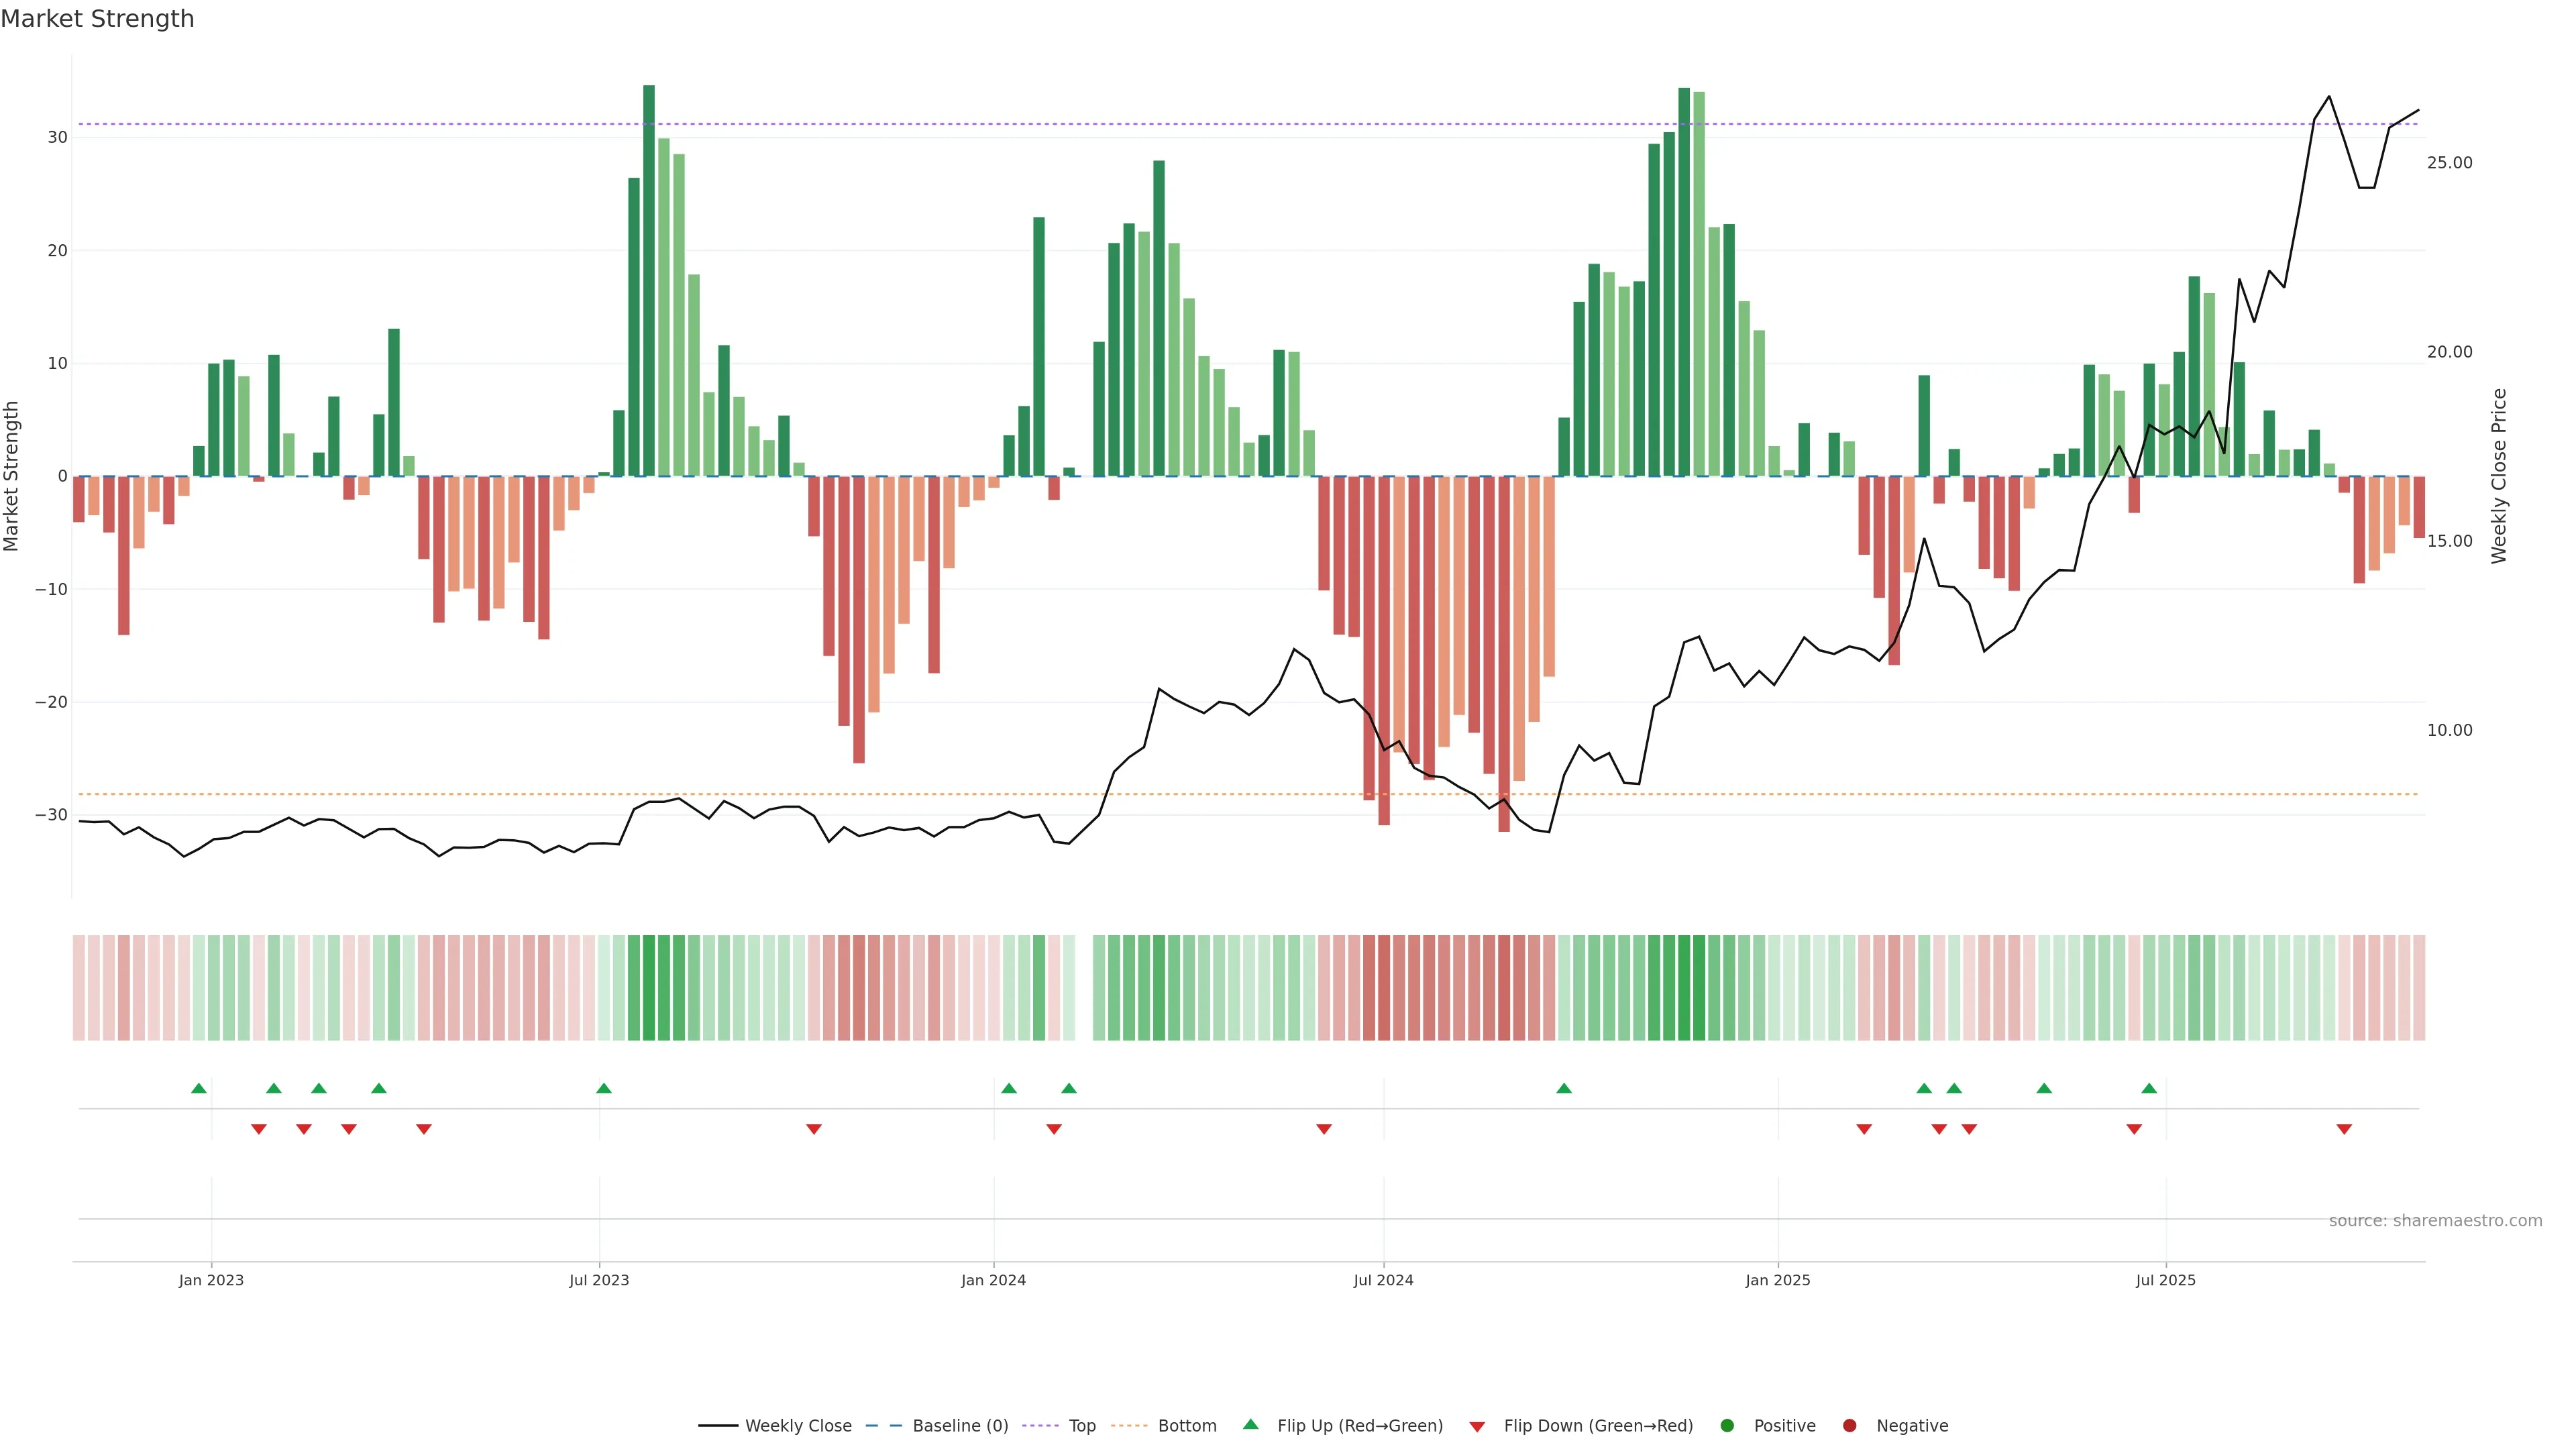Image resolution: width=2576 pixels, height=1449 pixels.
Task: Click the 25.00 right-axis tick label
Action: (x=2449, y=163)
